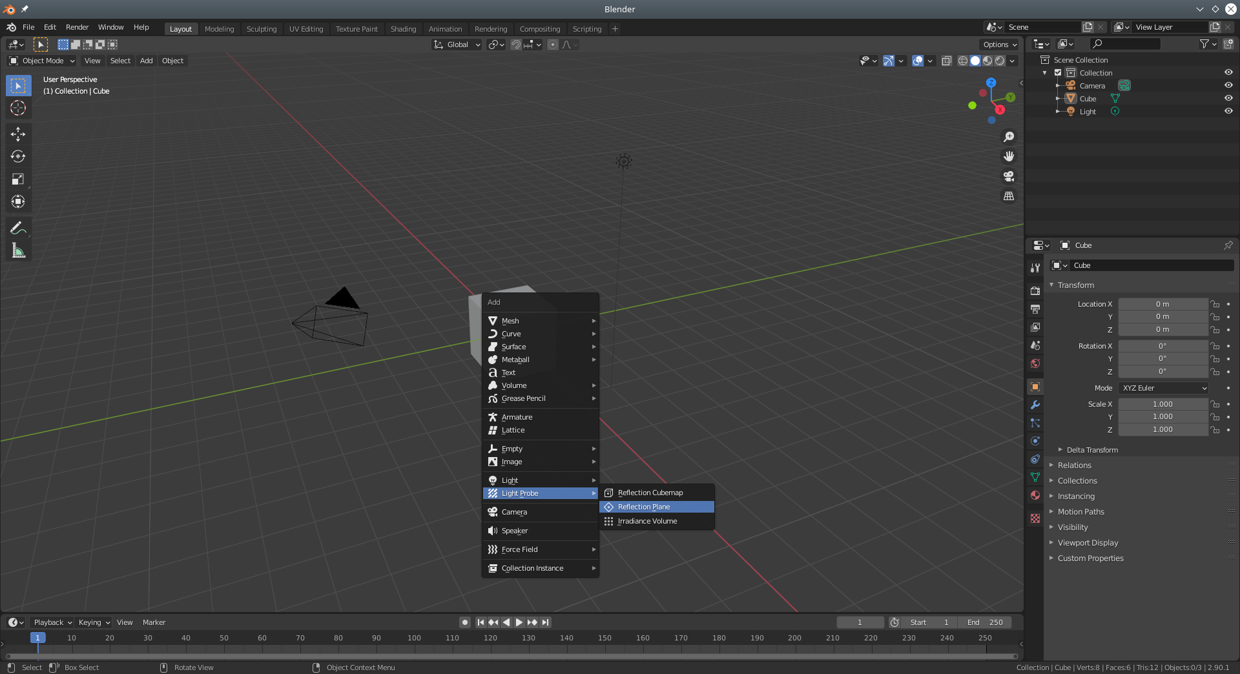Expand the Delta Transform panel
The image size is (1240, 674).
point(1092,450)
